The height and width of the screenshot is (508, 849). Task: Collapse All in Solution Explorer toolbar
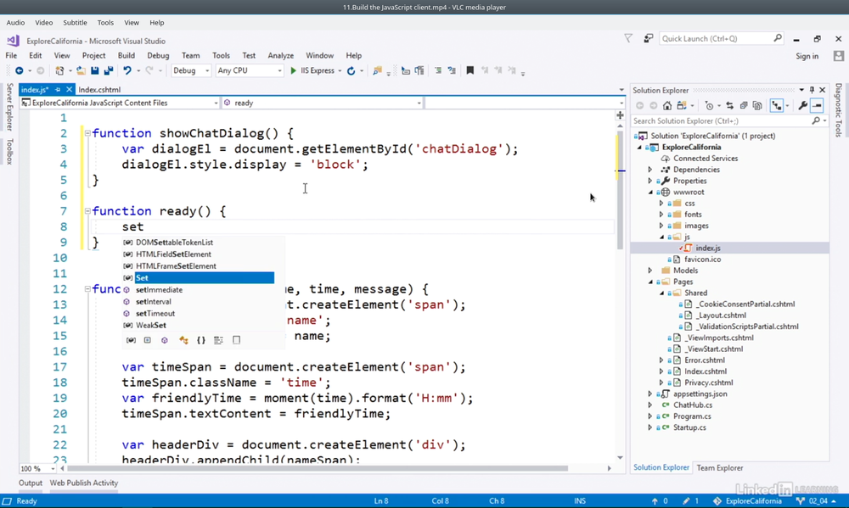point(744,106)
